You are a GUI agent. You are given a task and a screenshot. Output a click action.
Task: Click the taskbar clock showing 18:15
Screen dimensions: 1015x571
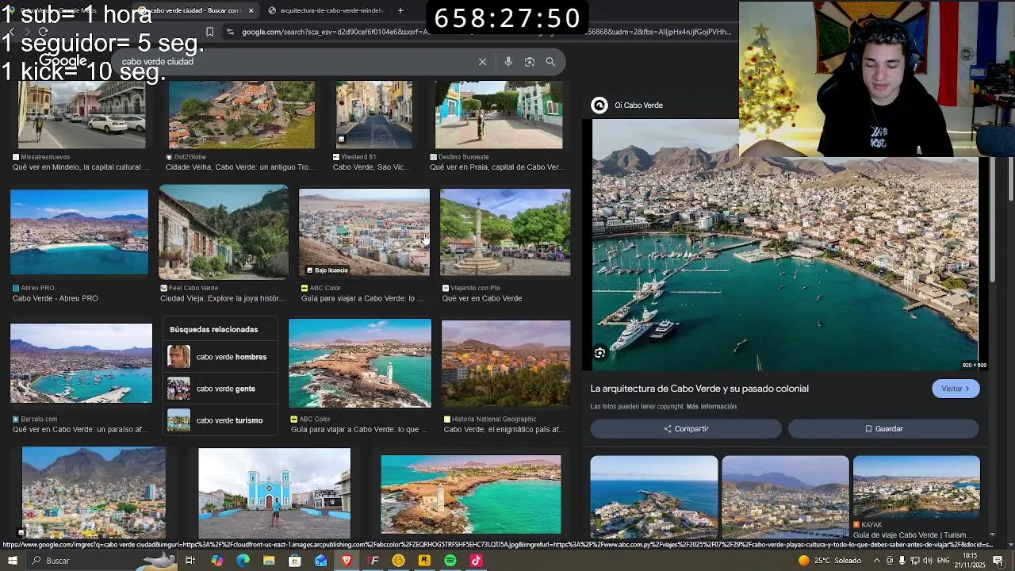coord(971,561)
